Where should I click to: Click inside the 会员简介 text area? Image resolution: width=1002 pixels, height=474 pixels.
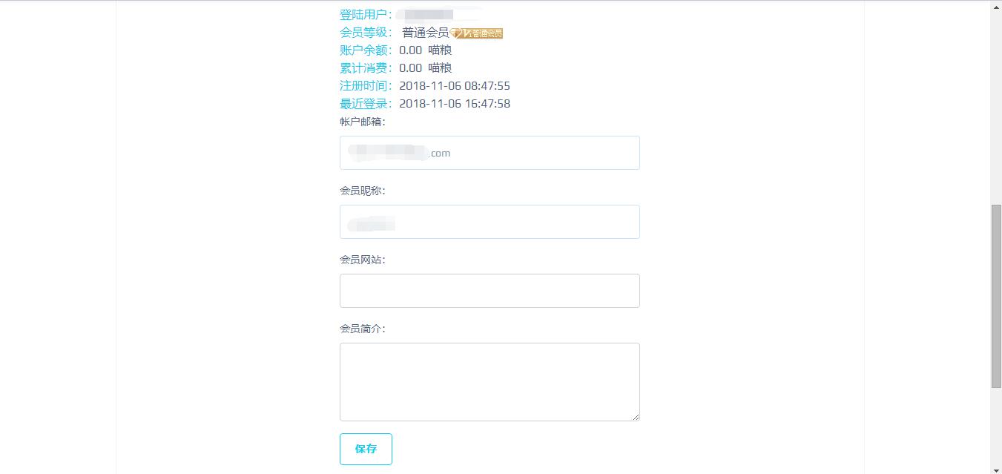pyautogui.click(x=490, y=382)
